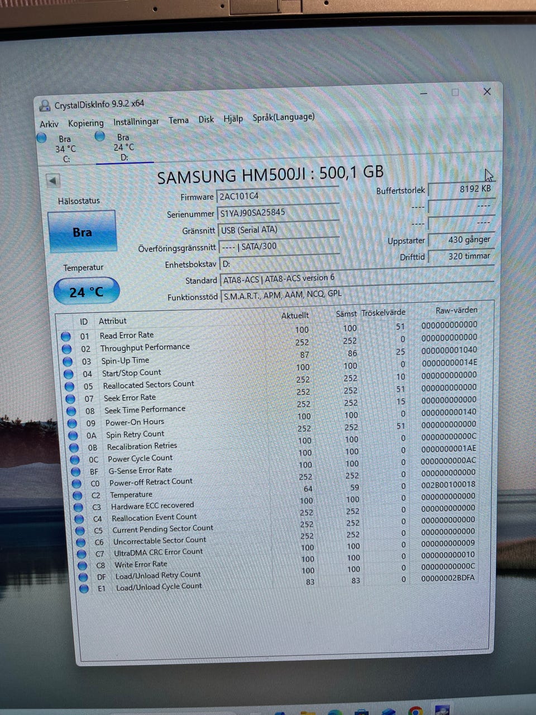Click the Gränssnitt field USB (Serial ATA)
This screenshot has width=536, height=715.
(x=279, y=230)
